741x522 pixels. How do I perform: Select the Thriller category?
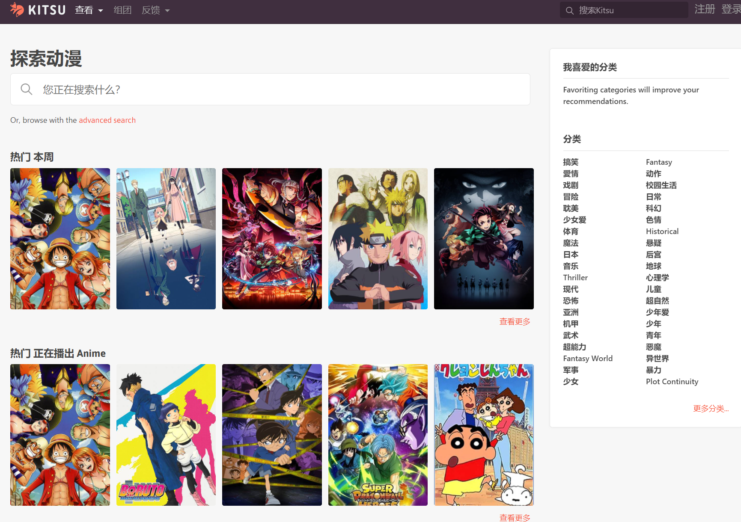[x=575, y=278]
